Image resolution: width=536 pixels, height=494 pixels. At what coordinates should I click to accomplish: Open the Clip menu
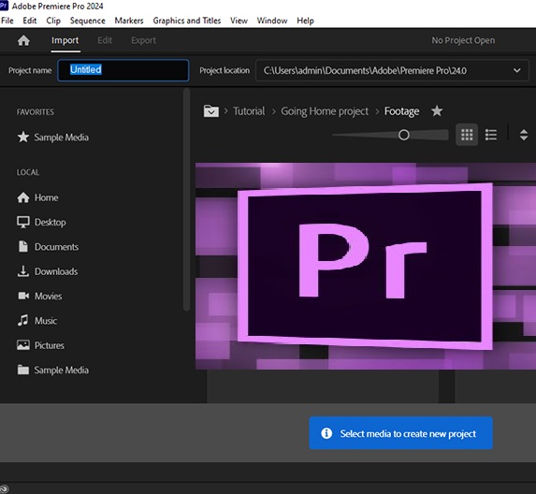pos(53,21)
